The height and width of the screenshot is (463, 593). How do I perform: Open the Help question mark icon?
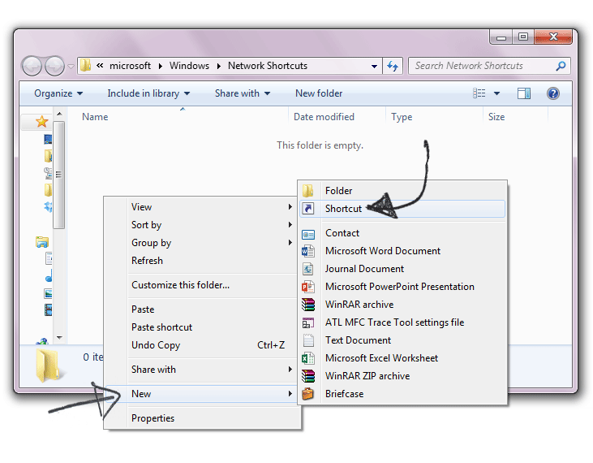[x=553, y=93]
